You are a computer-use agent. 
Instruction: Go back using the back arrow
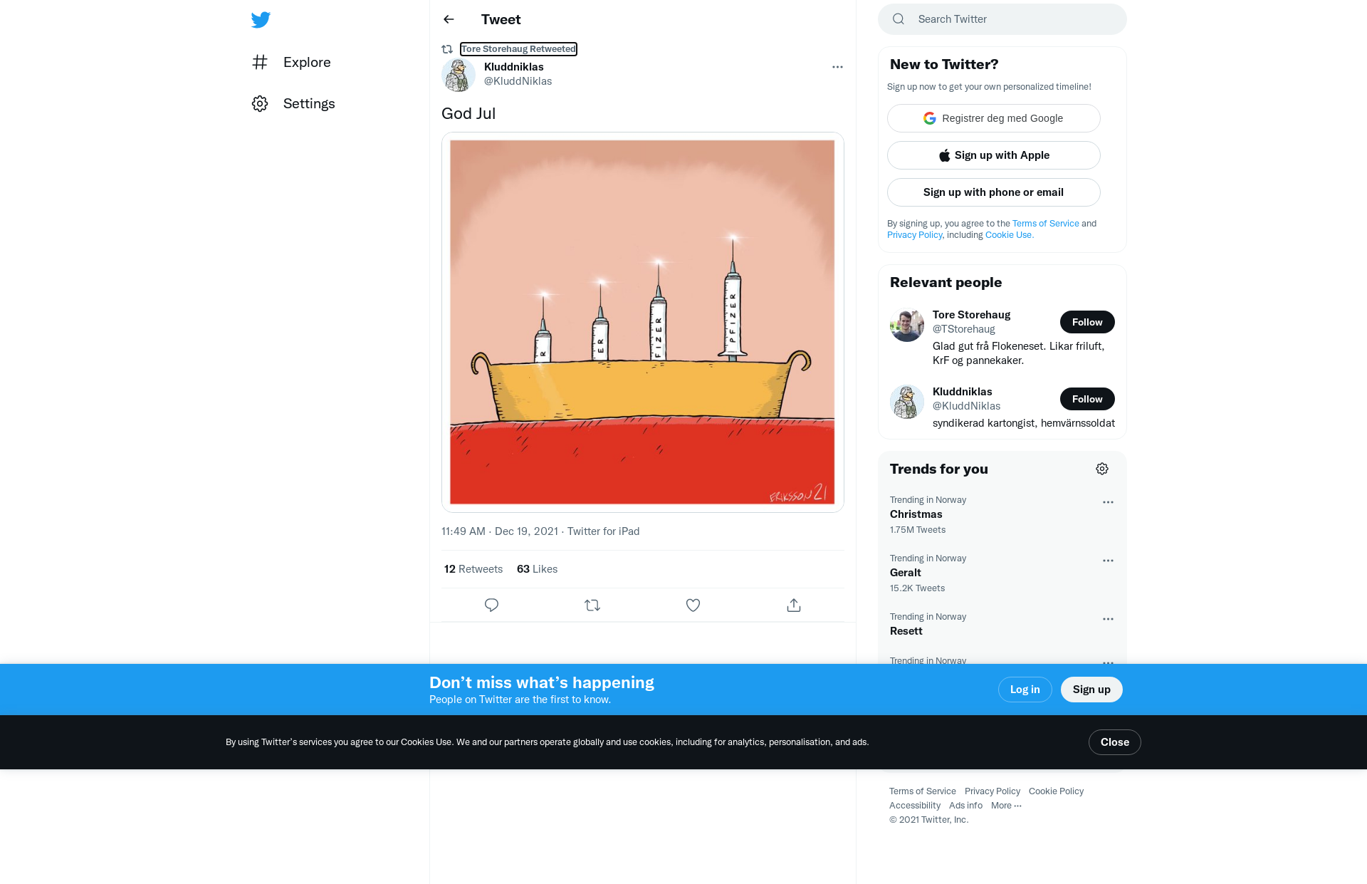coord(449,19)
